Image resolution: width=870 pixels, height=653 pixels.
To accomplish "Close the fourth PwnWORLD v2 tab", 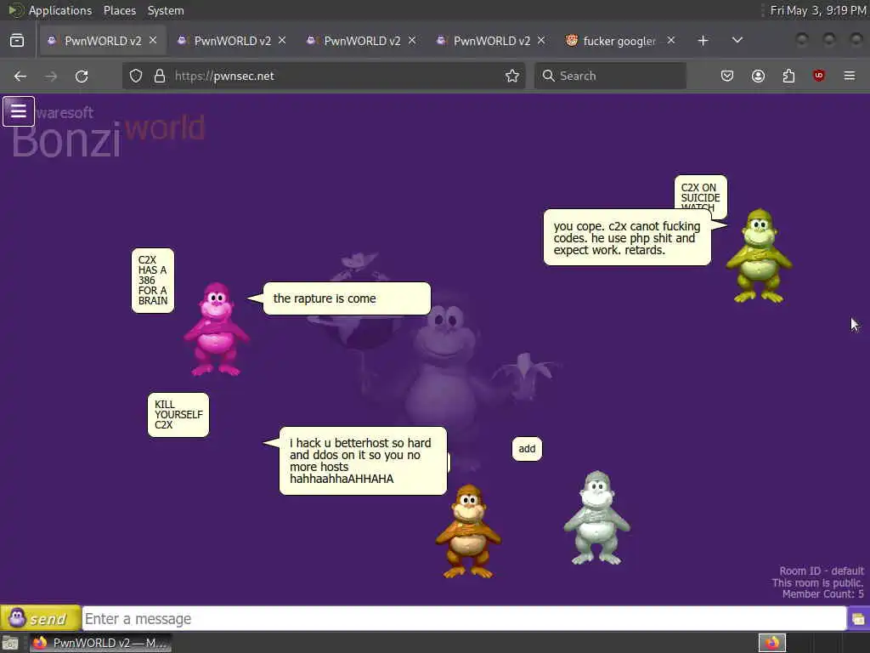I will [x=541, y=41].
